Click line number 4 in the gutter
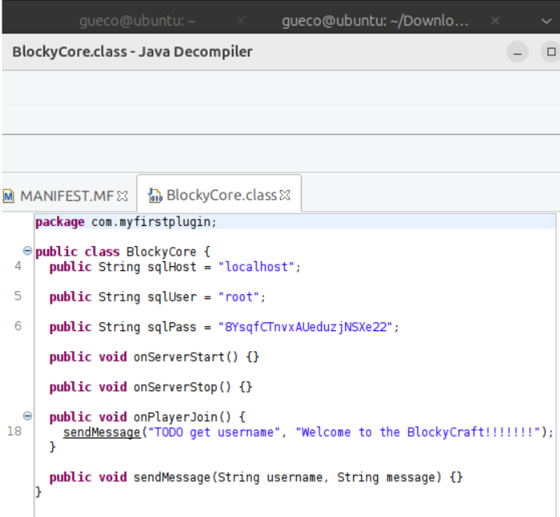This screenshot has height=517, width=560. click(x=18, y=266)
